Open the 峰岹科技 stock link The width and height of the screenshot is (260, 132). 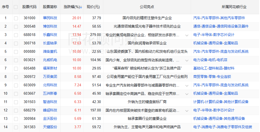(50, 110)
